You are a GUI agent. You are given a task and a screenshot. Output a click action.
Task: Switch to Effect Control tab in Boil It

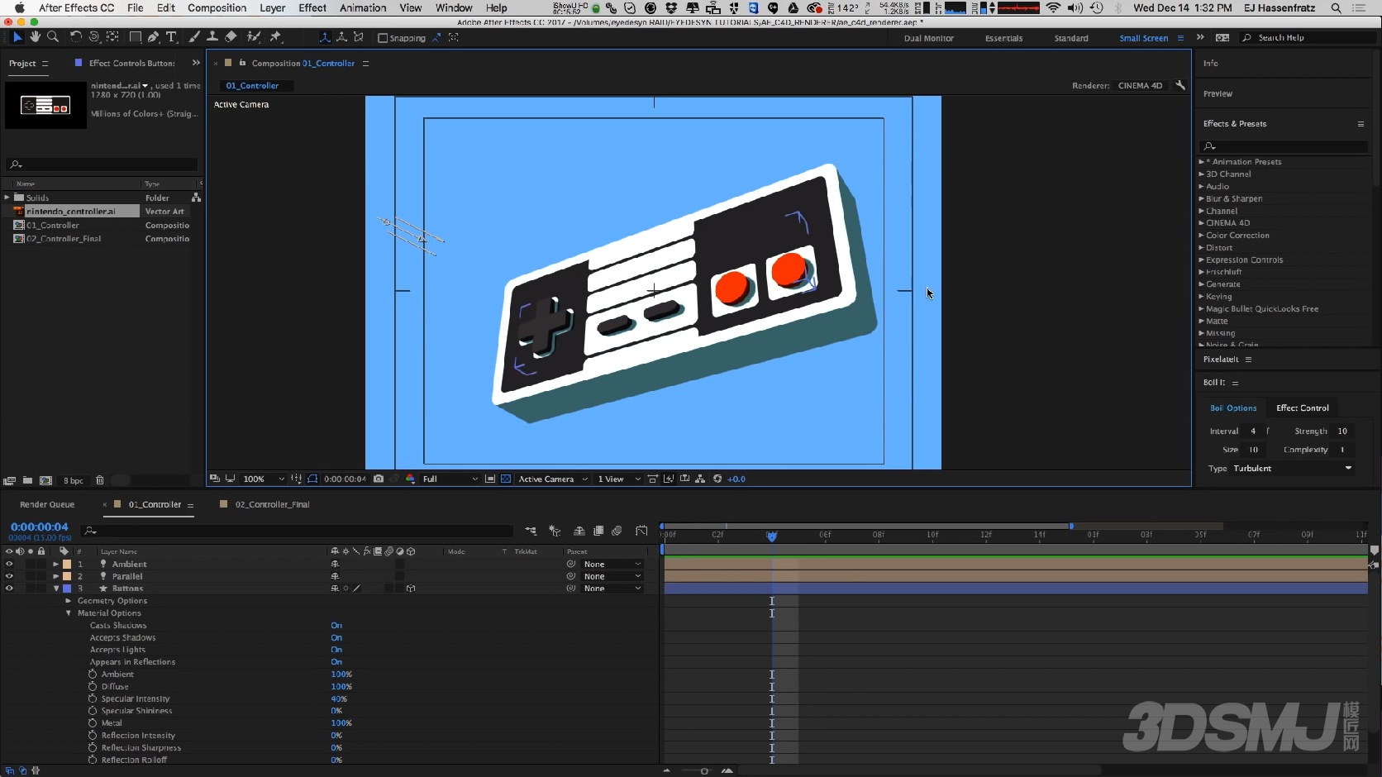1303,408
